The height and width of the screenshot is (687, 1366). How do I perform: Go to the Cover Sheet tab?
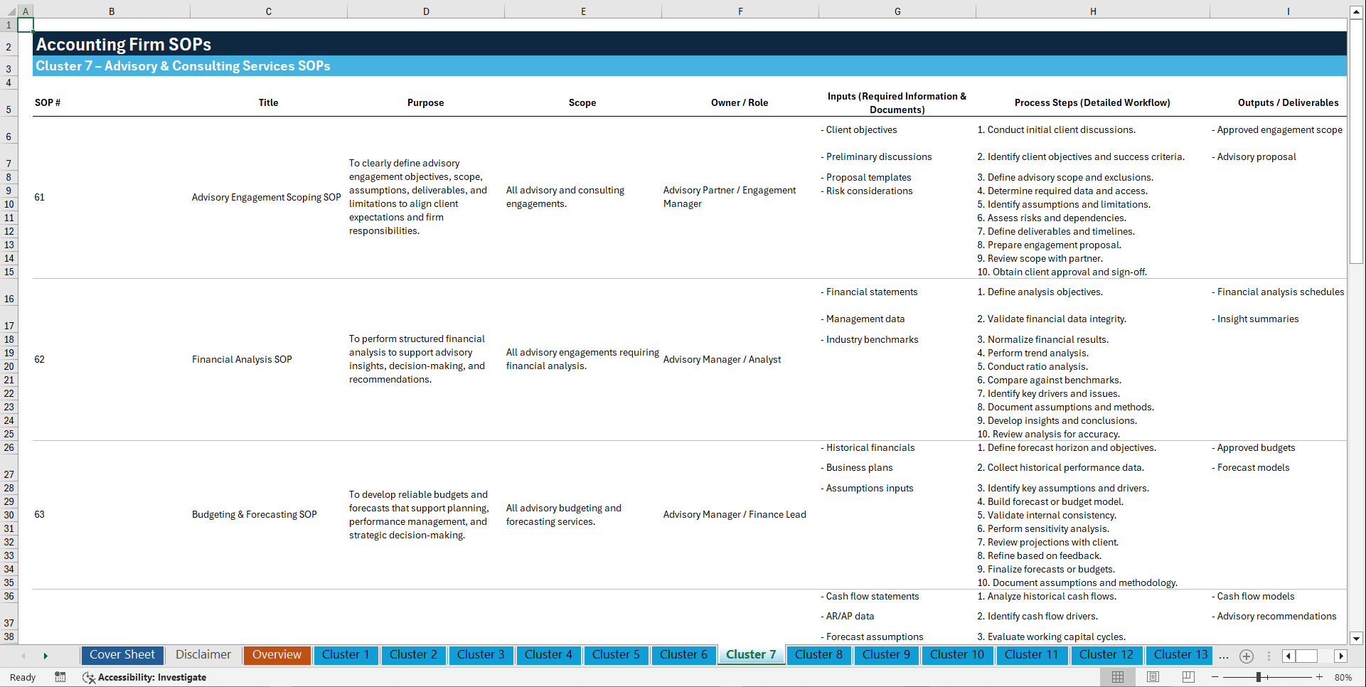[122, 655]
